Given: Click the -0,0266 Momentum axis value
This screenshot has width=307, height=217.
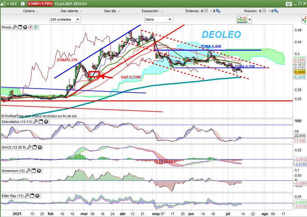Looking at the screenshot, I should tap(301, 184).
